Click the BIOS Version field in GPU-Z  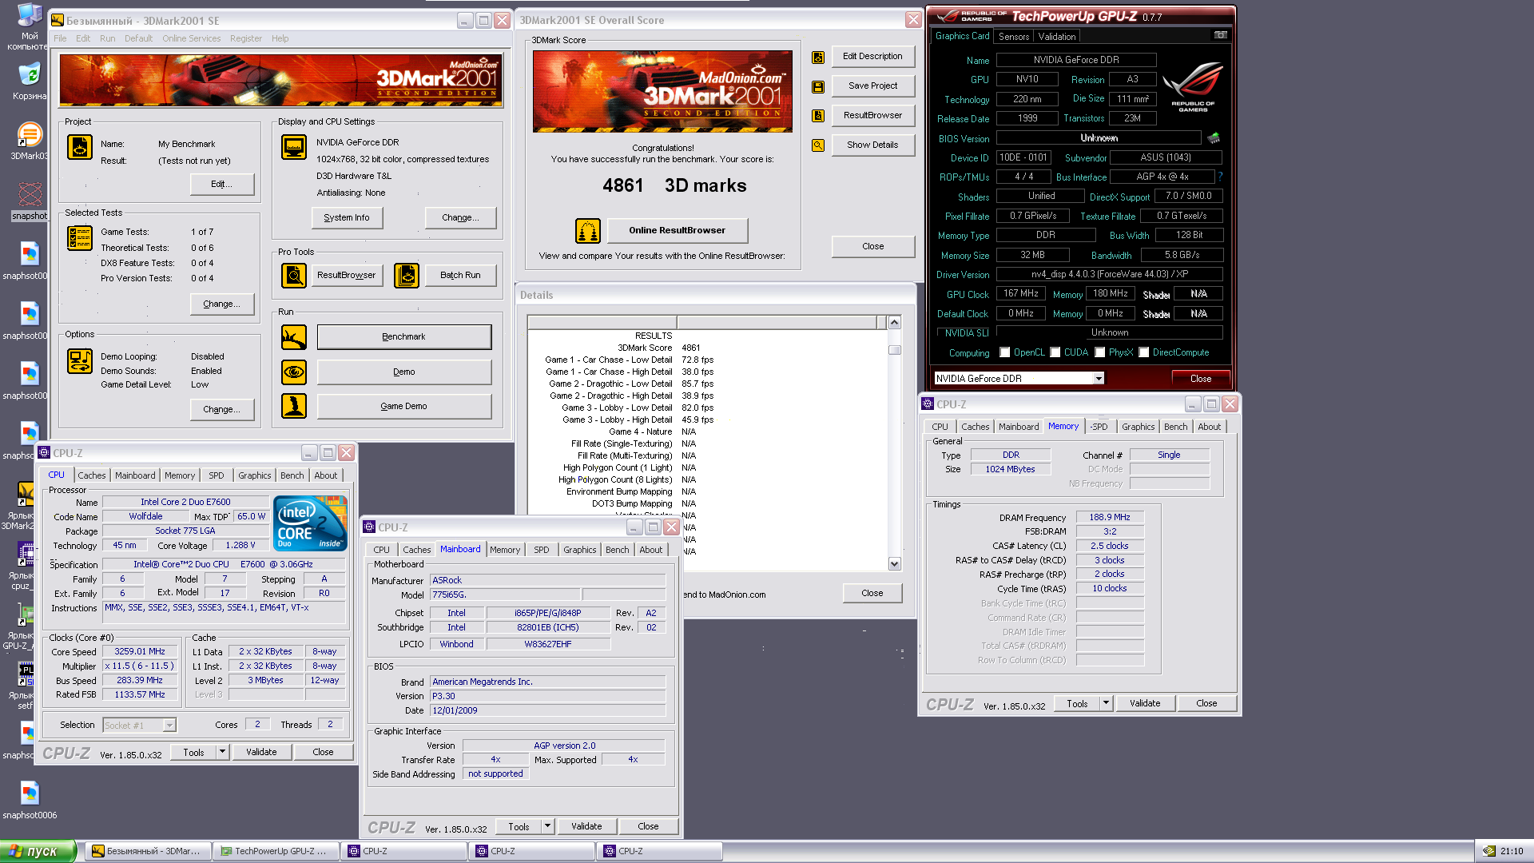pyautogui.click(x=1099, y=138)
